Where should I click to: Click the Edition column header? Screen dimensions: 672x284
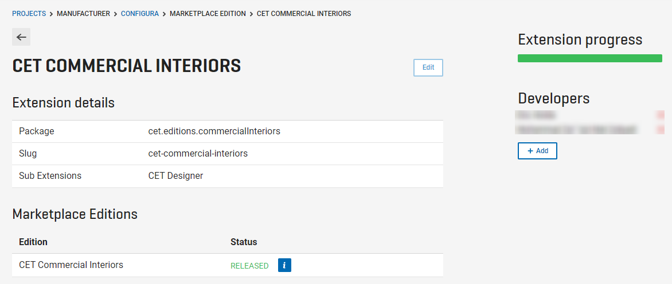(33, 242)
